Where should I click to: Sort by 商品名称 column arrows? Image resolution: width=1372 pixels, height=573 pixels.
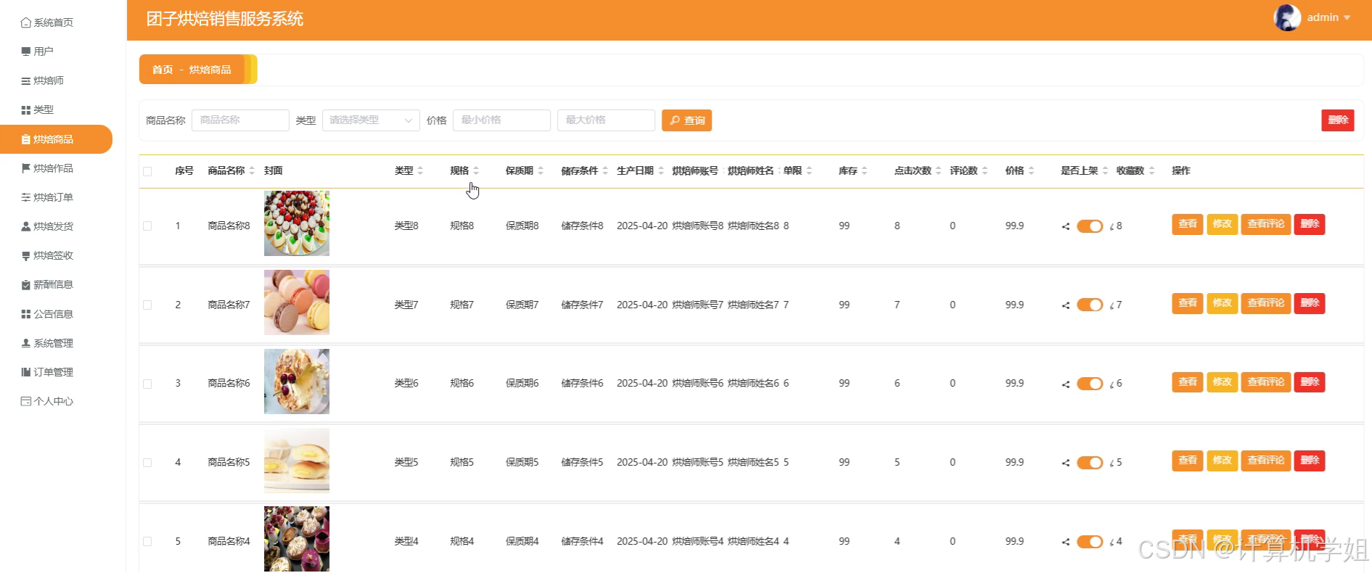click(252, 171)
